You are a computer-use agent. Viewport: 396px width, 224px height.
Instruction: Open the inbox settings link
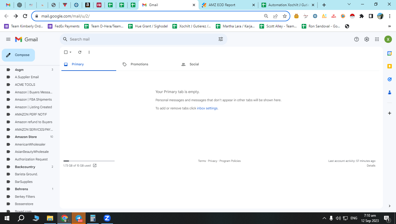click(x=207, y=108)
